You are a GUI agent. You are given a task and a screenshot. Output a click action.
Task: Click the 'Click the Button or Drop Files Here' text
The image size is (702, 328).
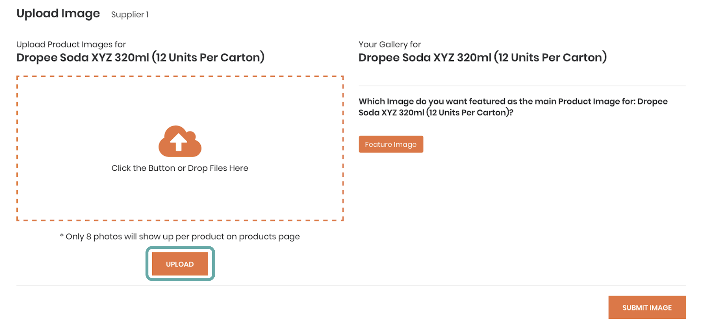(x=180, y=168)
